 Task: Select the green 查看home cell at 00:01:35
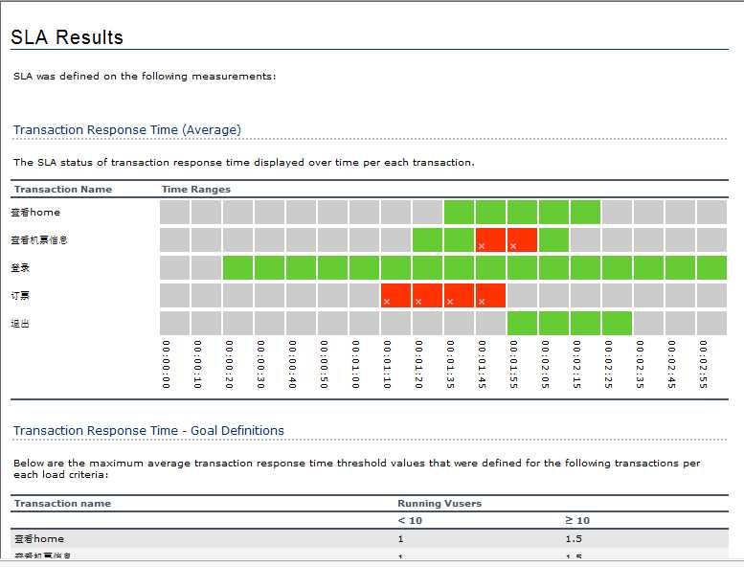click(x=459, y=212)
